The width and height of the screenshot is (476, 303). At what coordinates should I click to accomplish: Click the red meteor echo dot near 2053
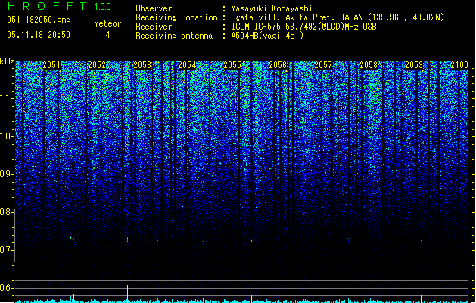pyautogui.click(x=127, y=240)
